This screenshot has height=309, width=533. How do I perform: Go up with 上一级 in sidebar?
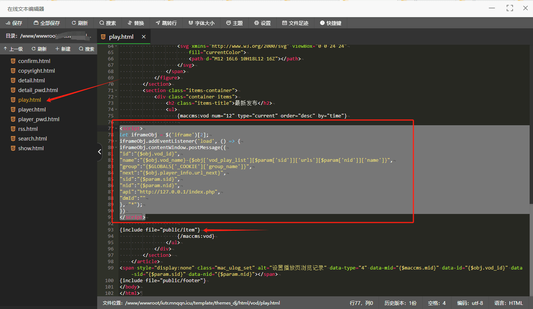click(x=13, y=49)
